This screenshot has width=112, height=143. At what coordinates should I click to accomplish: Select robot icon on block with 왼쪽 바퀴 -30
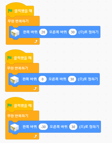[15, 127]
